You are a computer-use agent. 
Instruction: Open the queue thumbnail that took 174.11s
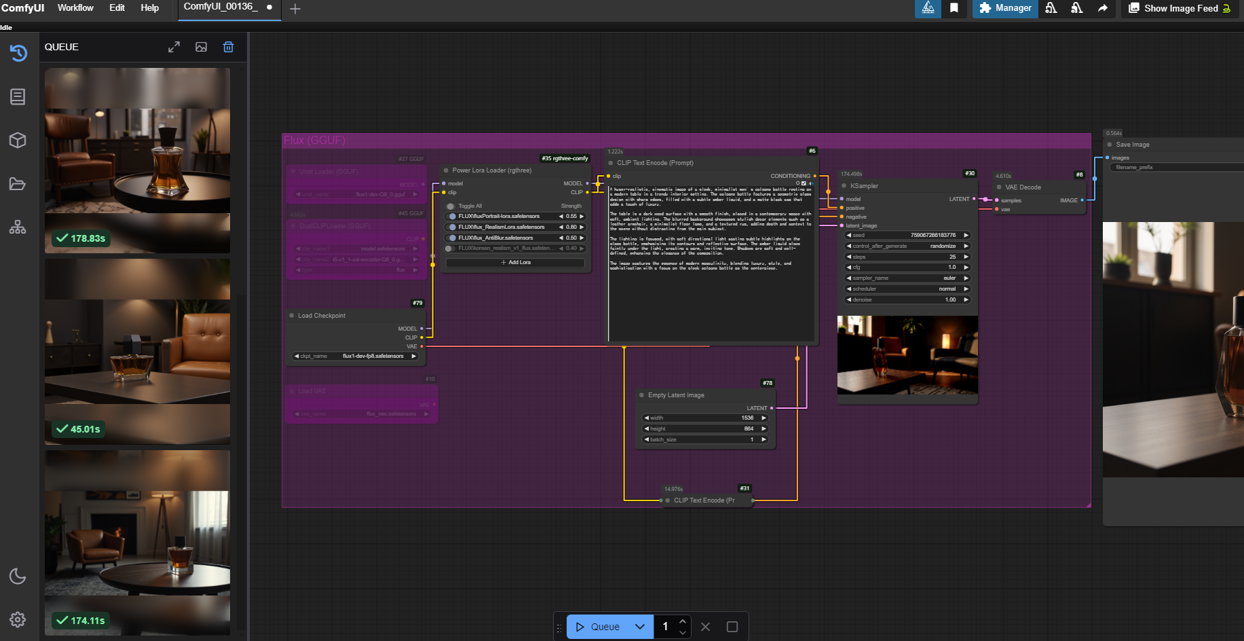coord(137,543)
